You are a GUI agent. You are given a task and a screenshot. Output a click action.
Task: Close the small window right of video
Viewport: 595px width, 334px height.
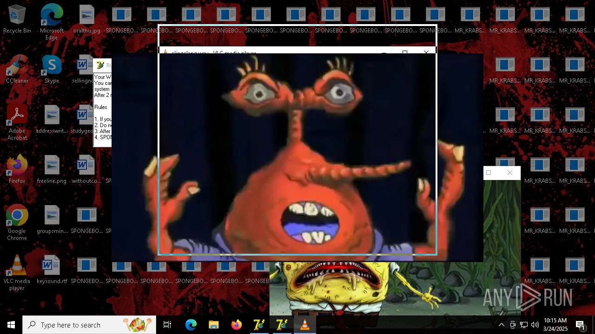(x=510, y=173)
